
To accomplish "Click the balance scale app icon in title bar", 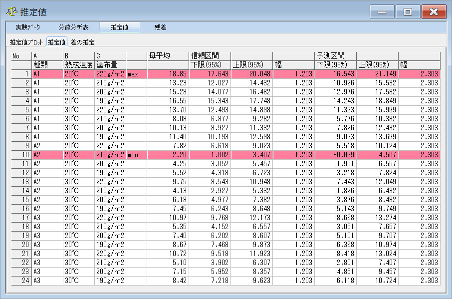I will click(x=11, y=11).
